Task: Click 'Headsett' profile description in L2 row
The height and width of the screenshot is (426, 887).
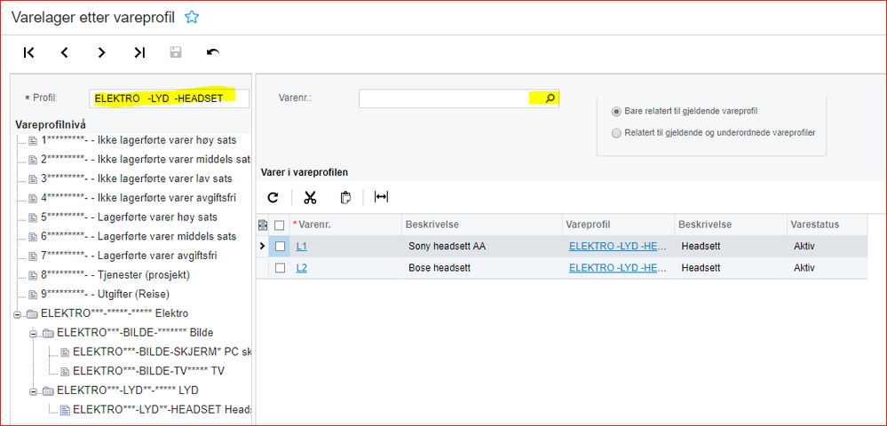Action: pyautogui.click(x=701, y=268)
